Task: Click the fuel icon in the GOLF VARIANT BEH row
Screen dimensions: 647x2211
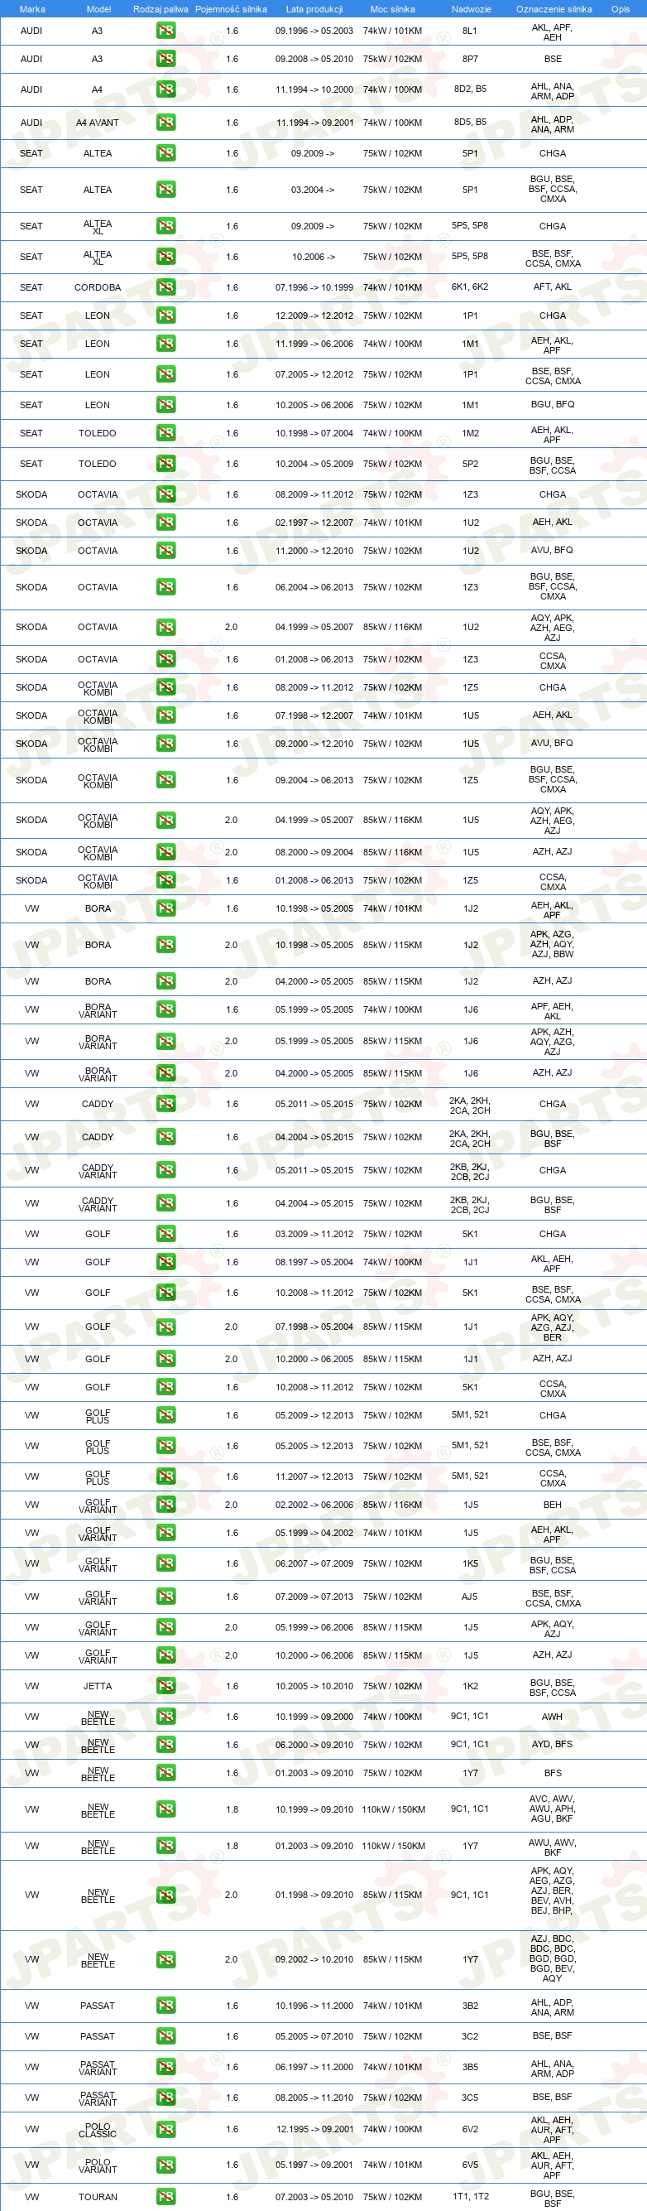Action: 165,1505
